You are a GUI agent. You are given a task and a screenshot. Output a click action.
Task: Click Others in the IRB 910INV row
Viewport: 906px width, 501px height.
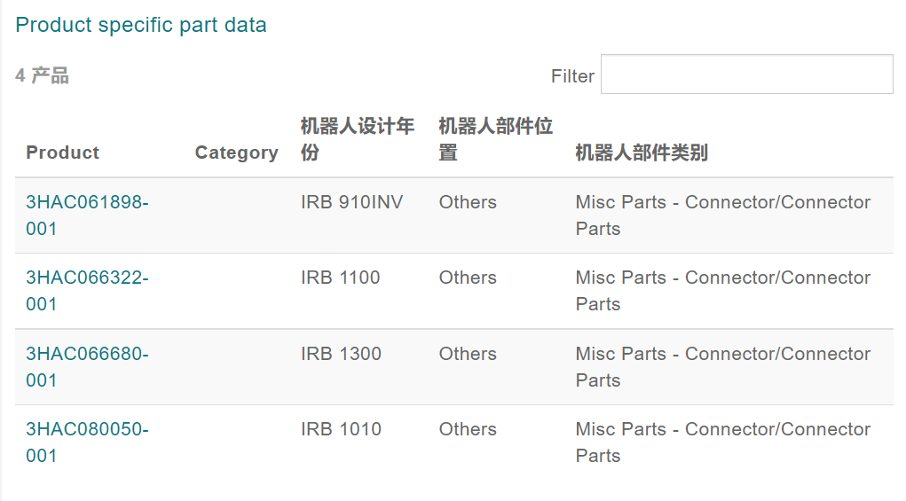468,202
